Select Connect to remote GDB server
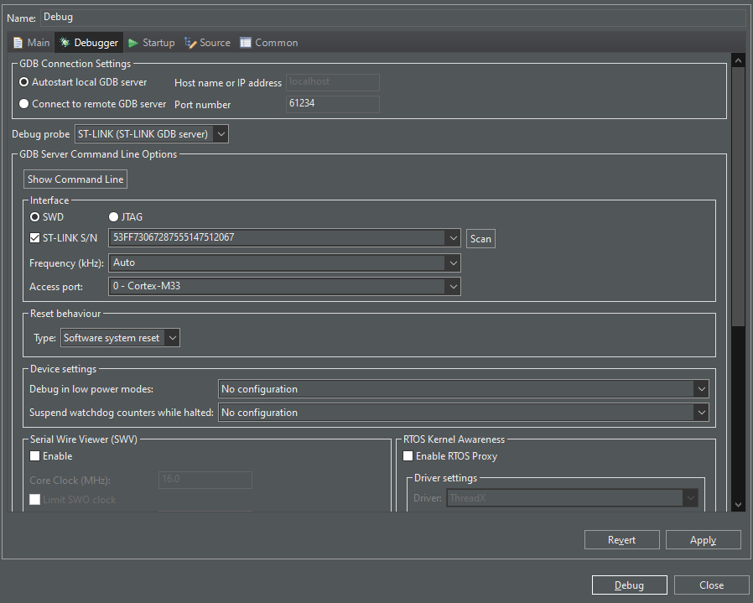The image size is (753, 603). tap(25, 104)
